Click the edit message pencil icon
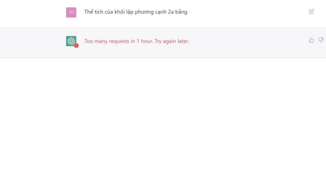Viewport: 326px width, 193px height. [311, 12]
